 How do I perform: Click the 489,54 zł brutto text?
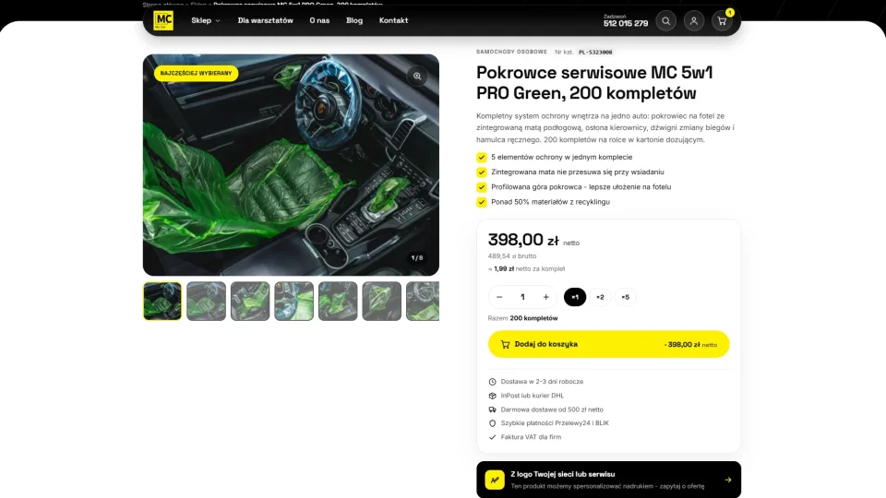512,255
